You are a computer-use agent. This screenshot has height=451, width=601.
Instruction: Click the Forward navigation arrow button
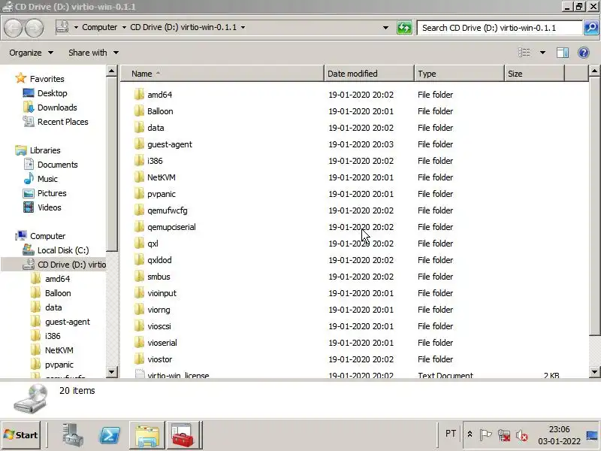pyautogui.click(x=35, y=28)
